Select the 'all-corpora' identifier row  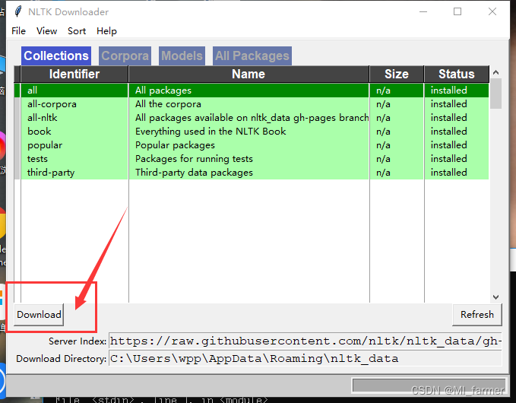pyautogui.click(x=74, y=104)
